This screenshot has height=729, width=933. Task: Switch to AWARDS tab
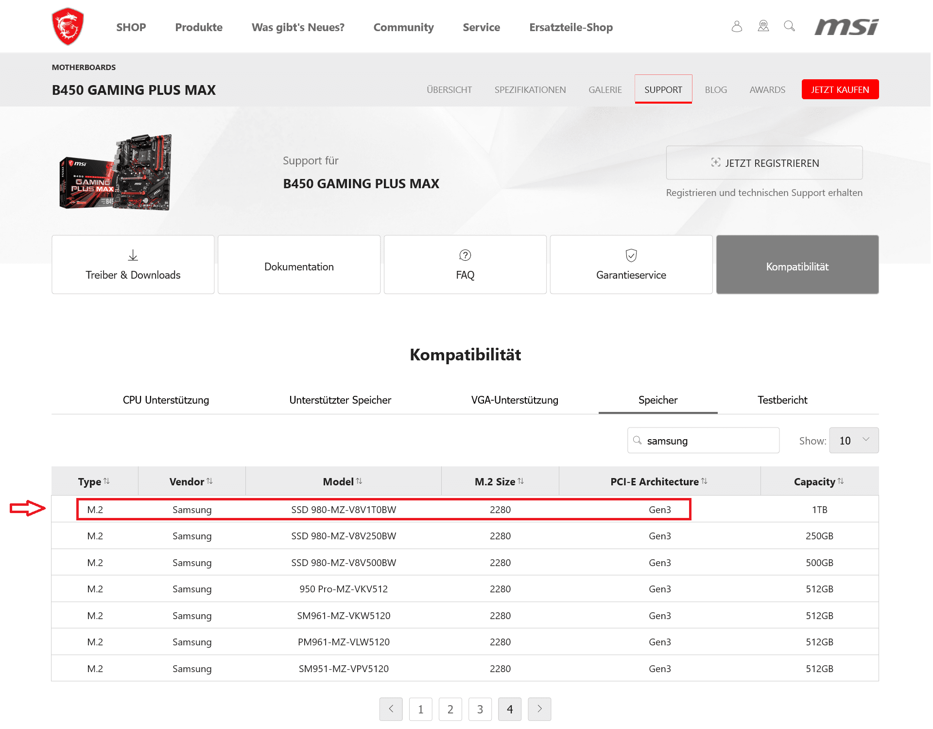coord(767,89)
